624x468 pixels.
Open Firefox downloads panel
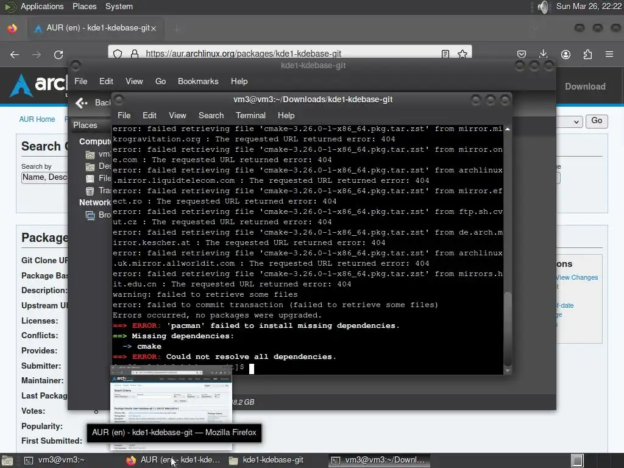543,54
